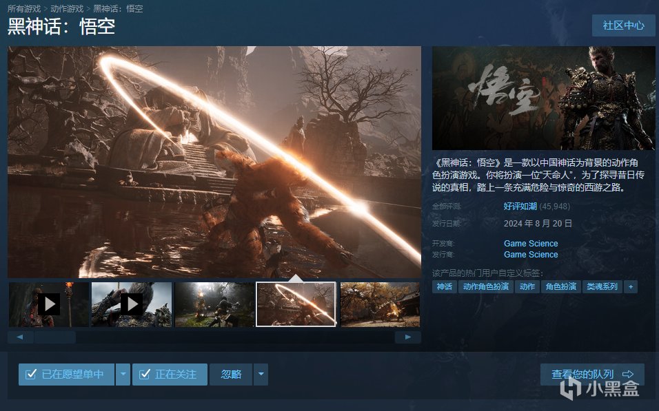Click the release date 2024 年 8 月 20 日

pyautogui.click(x=538, y=223)
